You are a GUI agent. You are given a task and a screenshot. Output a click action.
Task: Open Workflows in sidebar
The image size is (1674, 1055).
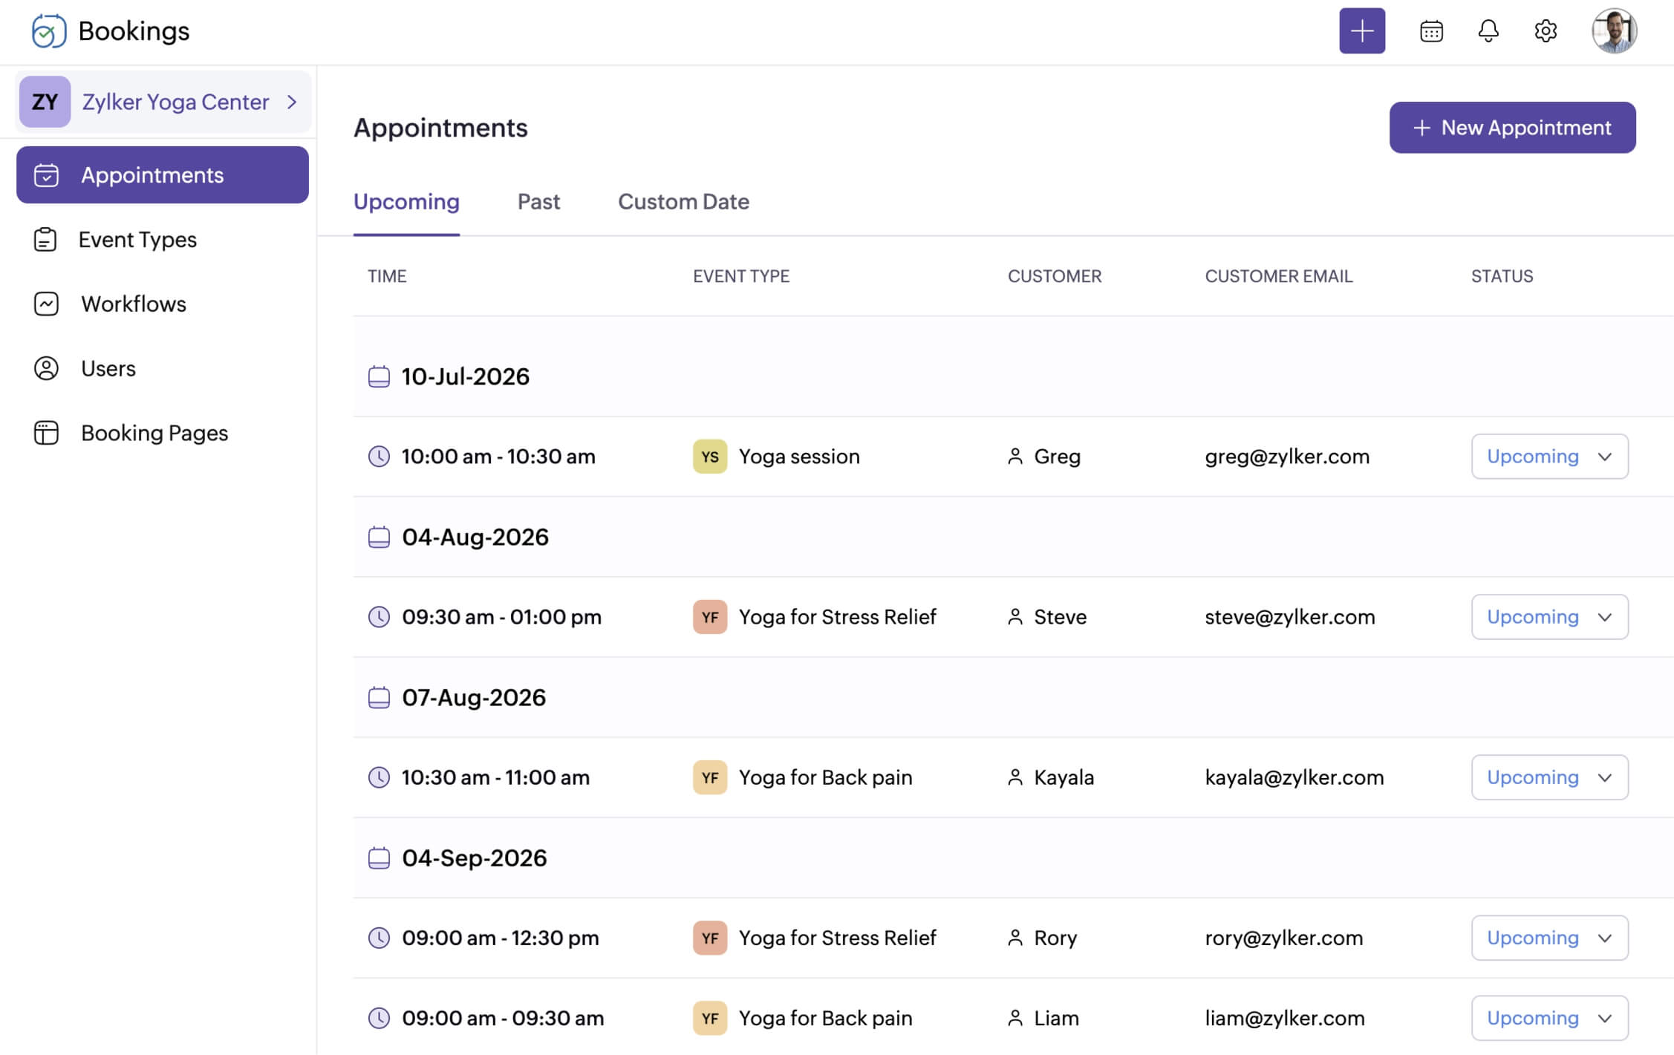[x=134, y=304]
